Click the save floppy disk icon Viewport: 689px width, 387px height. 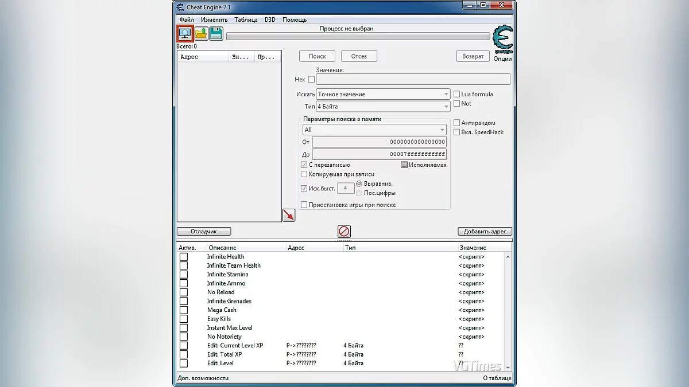tap(216, 34)
